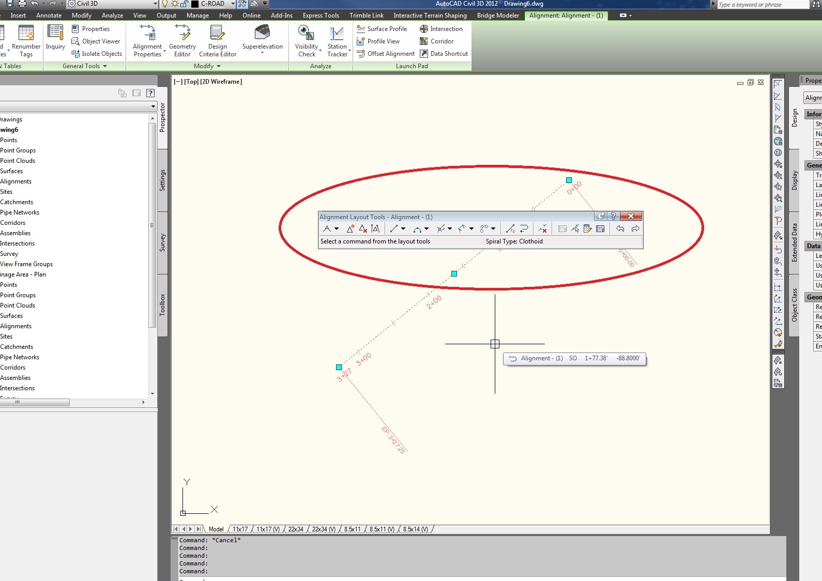The height and width of the screenshot is (581, 822).
Task: Toggle the layer freeze sun icon
Action: click(x=175, y=4)
